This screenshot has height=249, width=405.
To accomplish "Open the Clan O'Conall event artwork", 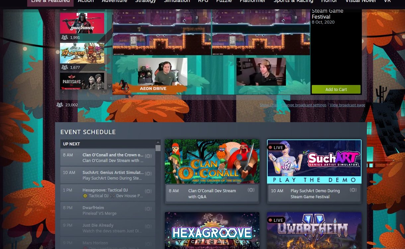I will point(212,161).
